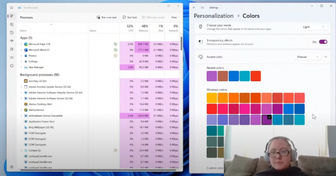
Task: Pick the yellow-gold first Windows colors swatch
Action: 212,98
